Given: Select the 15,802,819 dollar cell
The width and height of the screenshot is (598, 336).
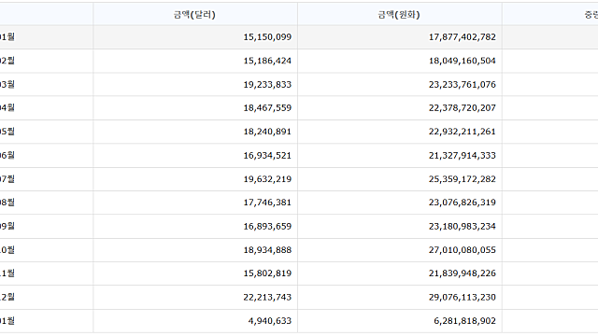Looking at the screenshot, I should 195,273.
